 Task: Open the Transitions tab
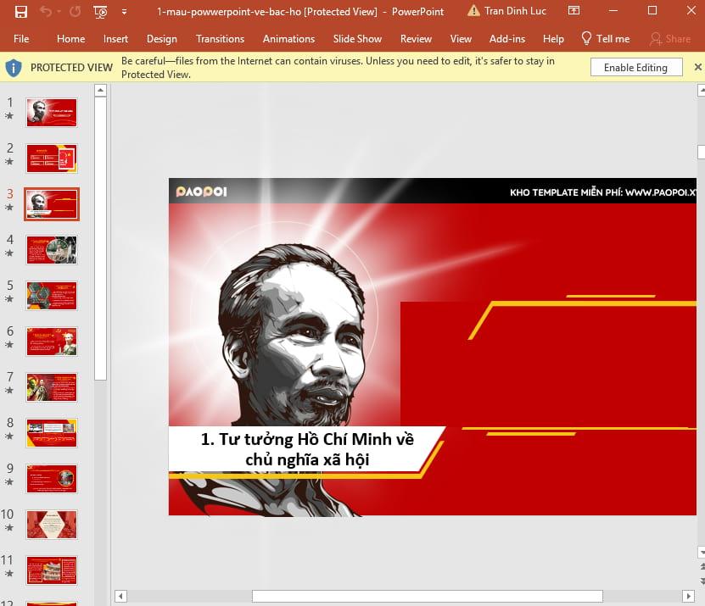[x=220, y=39]
